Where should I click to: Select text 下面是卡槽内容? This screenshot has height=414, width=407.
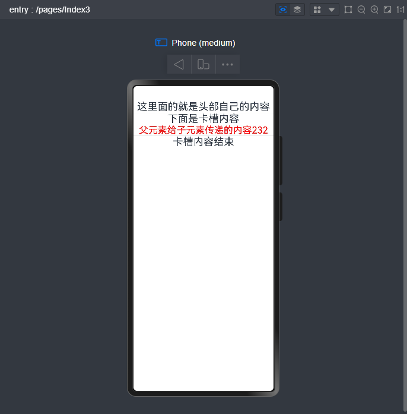point(203,119)
